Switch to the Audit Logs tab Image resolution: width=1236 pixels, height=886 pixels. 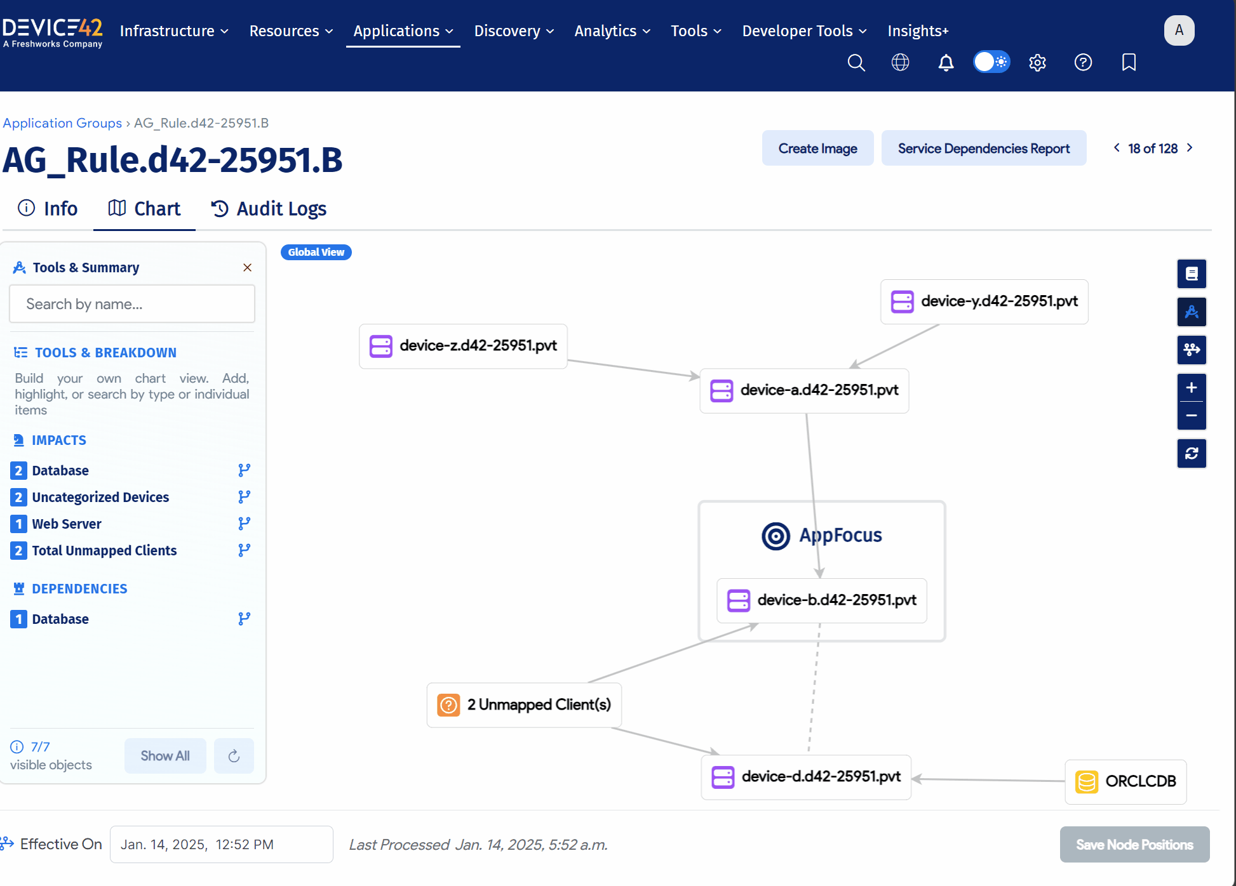(x=269, y=209)
